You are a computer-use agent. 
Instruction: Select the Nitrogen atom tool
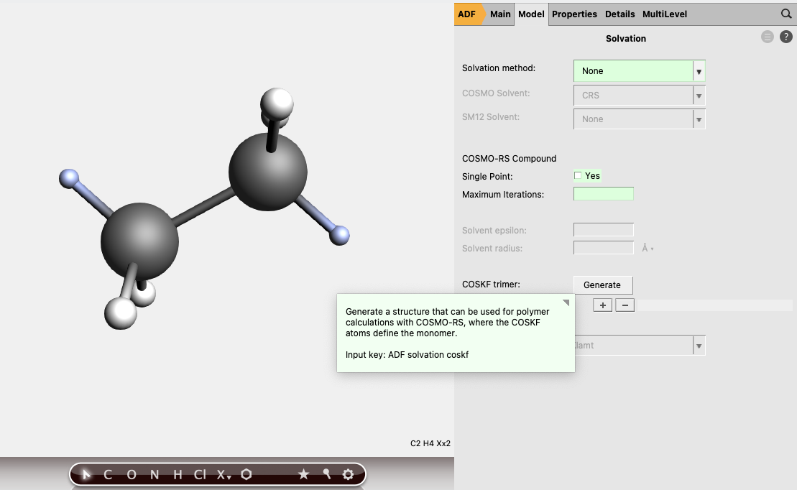(x=154, y=474)
